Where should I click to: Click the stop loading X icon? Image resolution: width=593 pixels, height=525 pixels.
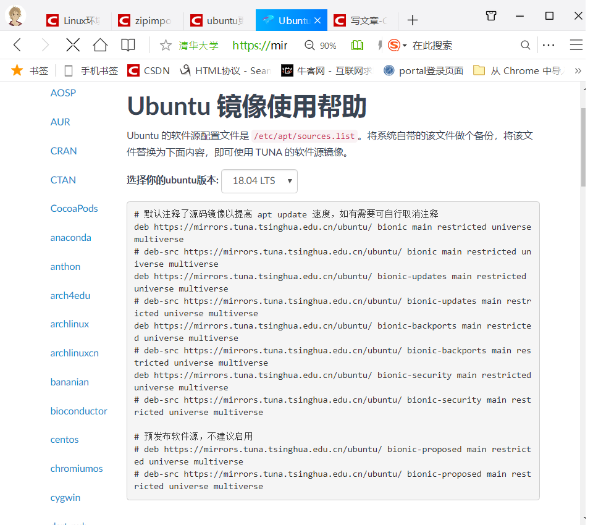point(72,44)
